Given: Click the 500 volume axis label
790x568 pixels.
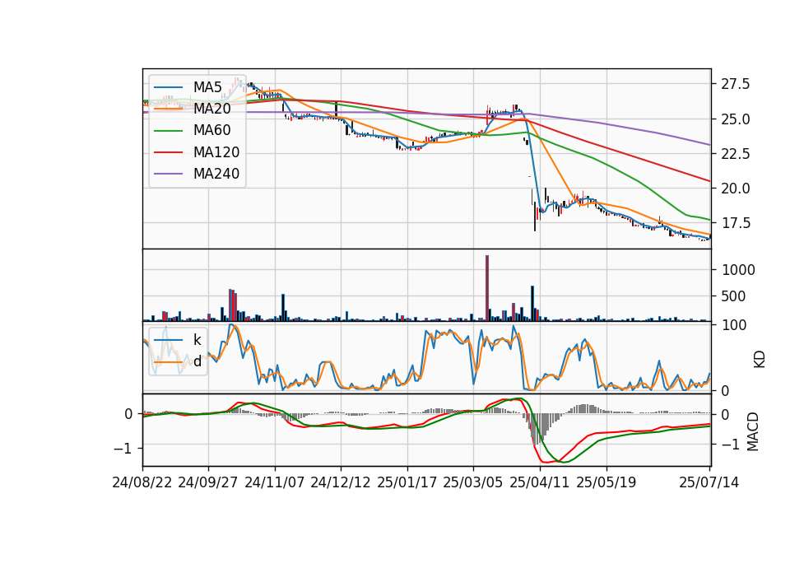Looking at the screenshot, I should 733,296.
